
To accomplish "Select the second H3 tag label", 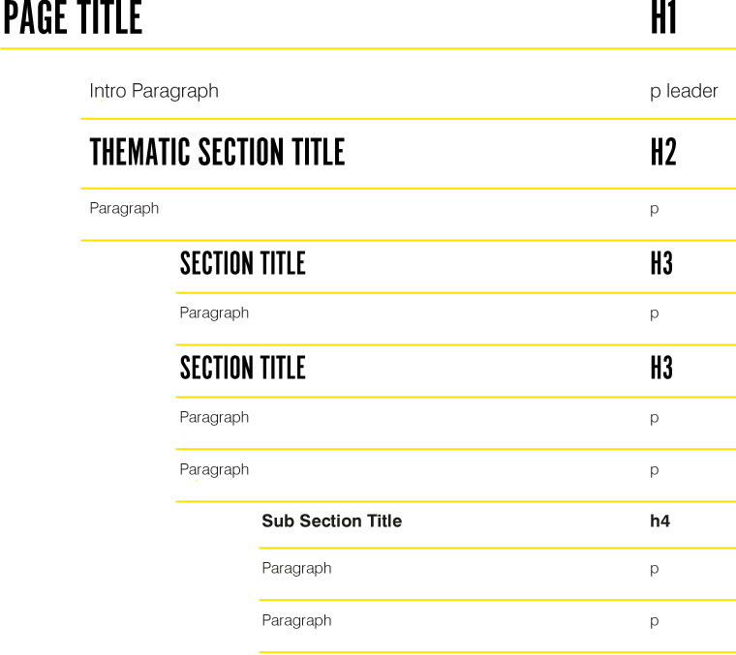I will (661, 369).
